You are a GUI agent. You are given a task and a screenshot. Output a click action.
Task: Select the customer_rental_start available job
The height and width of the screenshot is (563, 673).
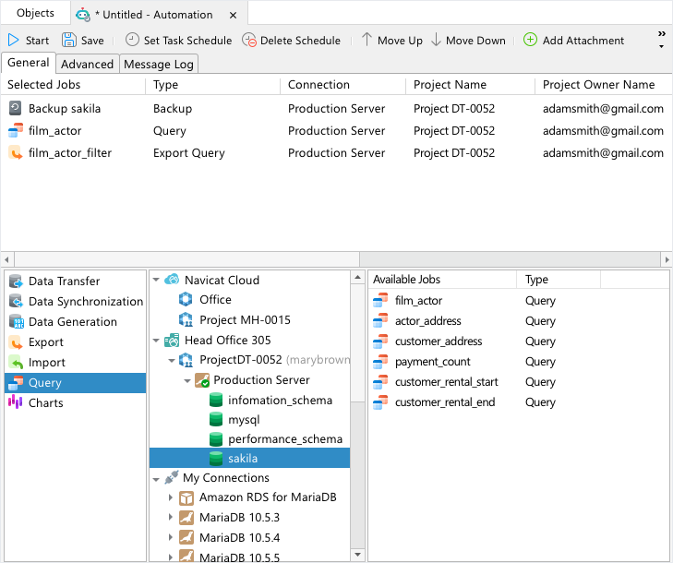click(x=518, y=382)
